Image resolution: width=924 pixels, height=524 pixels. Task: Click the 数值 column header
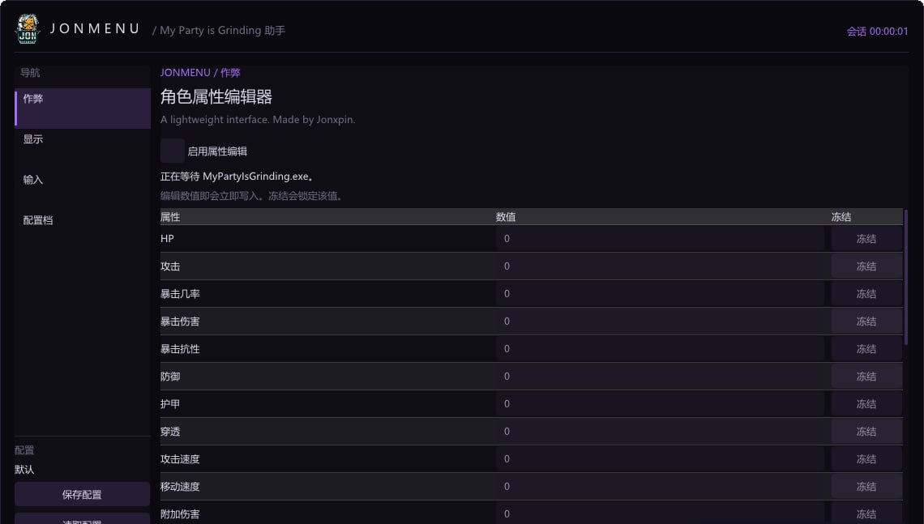click(506, 217)
